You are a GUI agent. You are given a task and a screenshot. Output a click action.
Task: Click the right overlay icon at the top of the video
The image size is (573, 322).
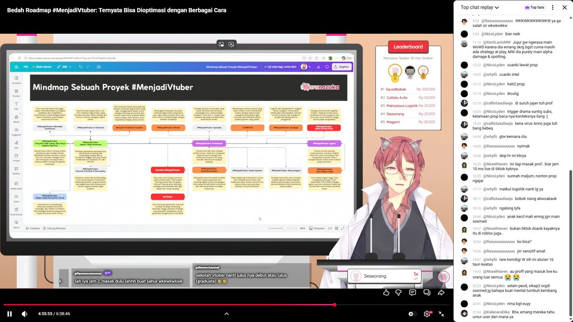232,44
